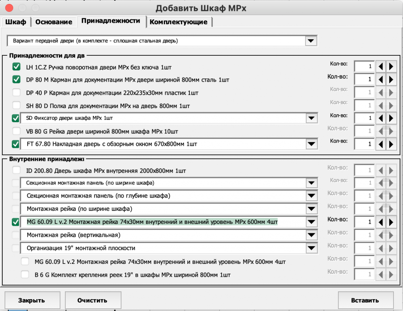Increase quantity for DP 80 M pocket
The height and width of the screenshot is (311, 403).
point(390,80)
